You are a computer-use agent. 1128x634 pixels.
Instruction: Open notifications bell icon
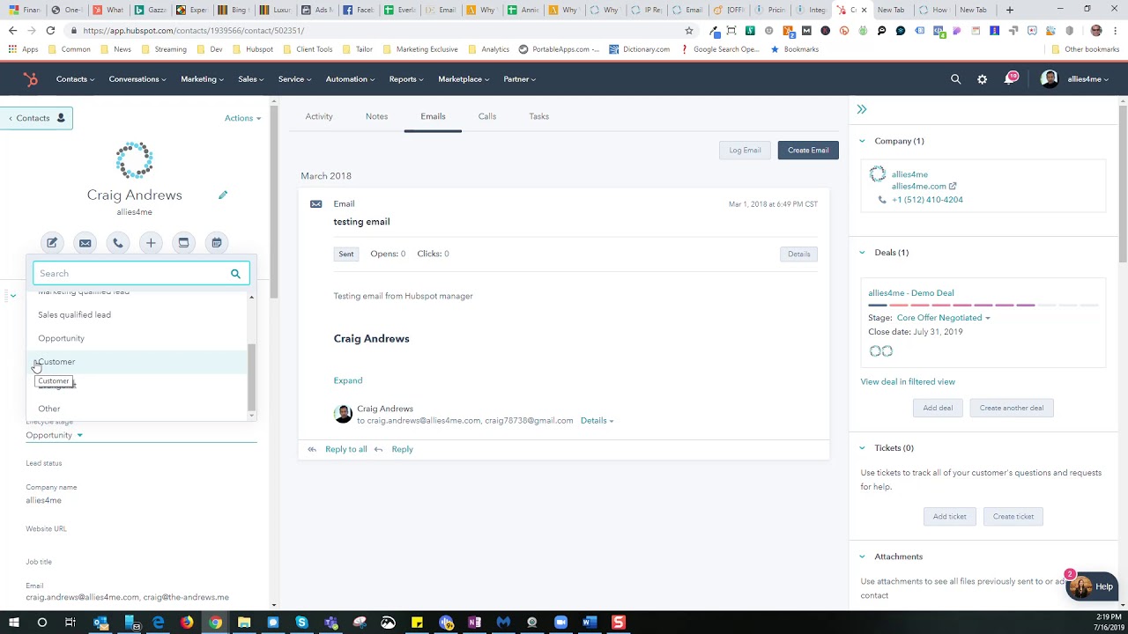1009,79
